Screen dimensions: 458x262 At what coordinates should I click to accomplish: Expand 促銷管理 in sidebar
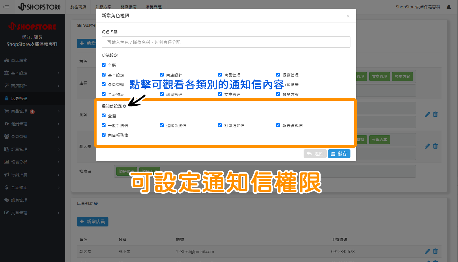(33, 124)
